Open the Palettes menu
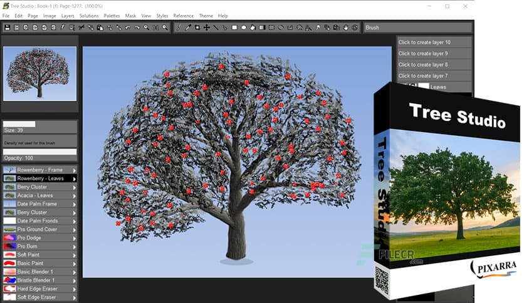The height and width of the screenshot is (303, 524). coord(112,16)
